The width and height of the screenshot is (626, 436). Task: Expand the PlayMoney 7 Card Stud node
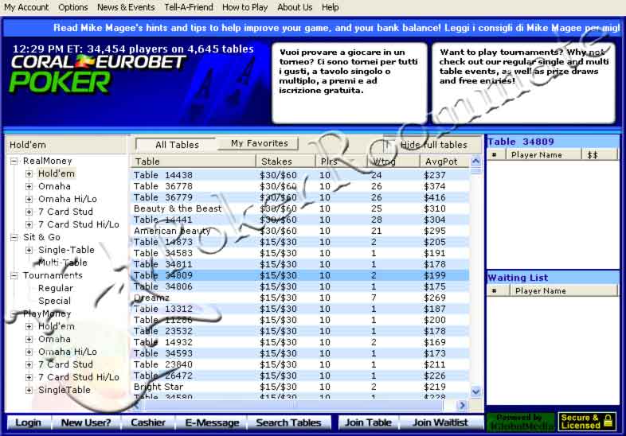click(x=29, y=364)
